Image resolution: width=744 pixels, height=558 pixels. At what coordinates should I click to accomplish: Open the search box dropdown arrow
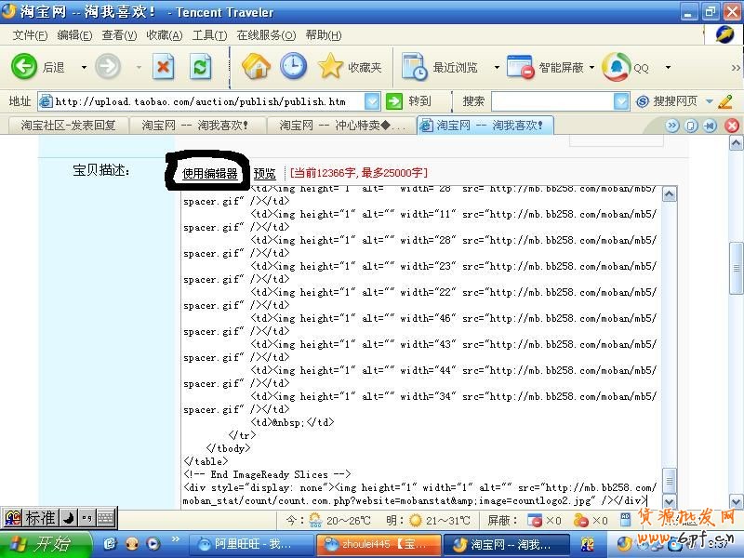coord(621,101)
